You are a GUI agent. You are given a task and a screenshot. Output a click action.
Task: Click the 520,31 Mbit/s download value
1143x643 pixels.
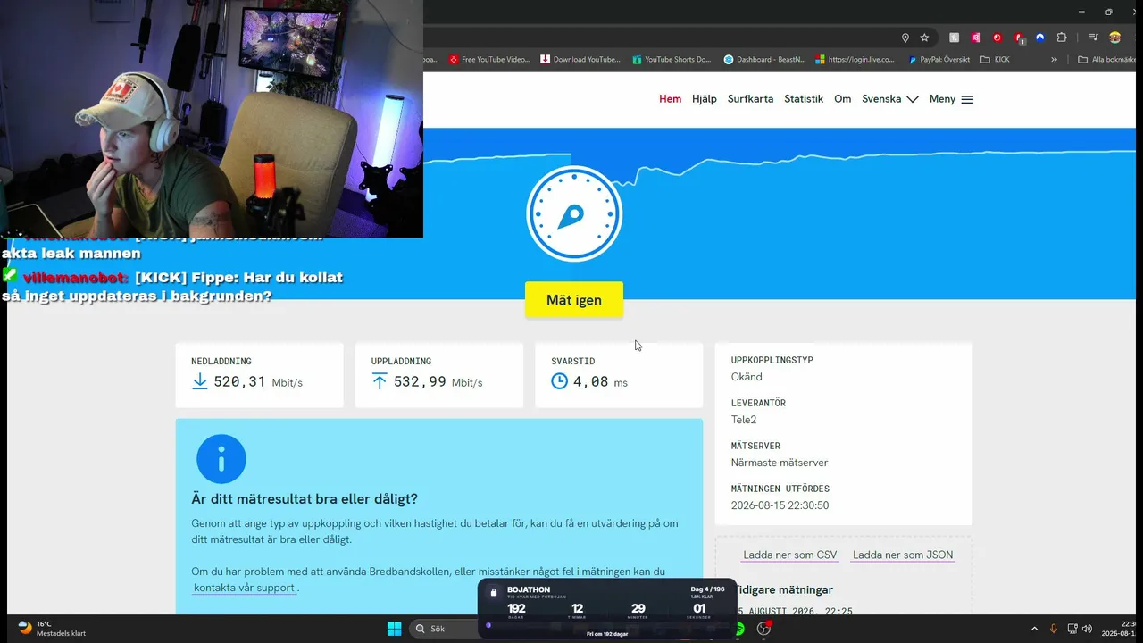258,382
